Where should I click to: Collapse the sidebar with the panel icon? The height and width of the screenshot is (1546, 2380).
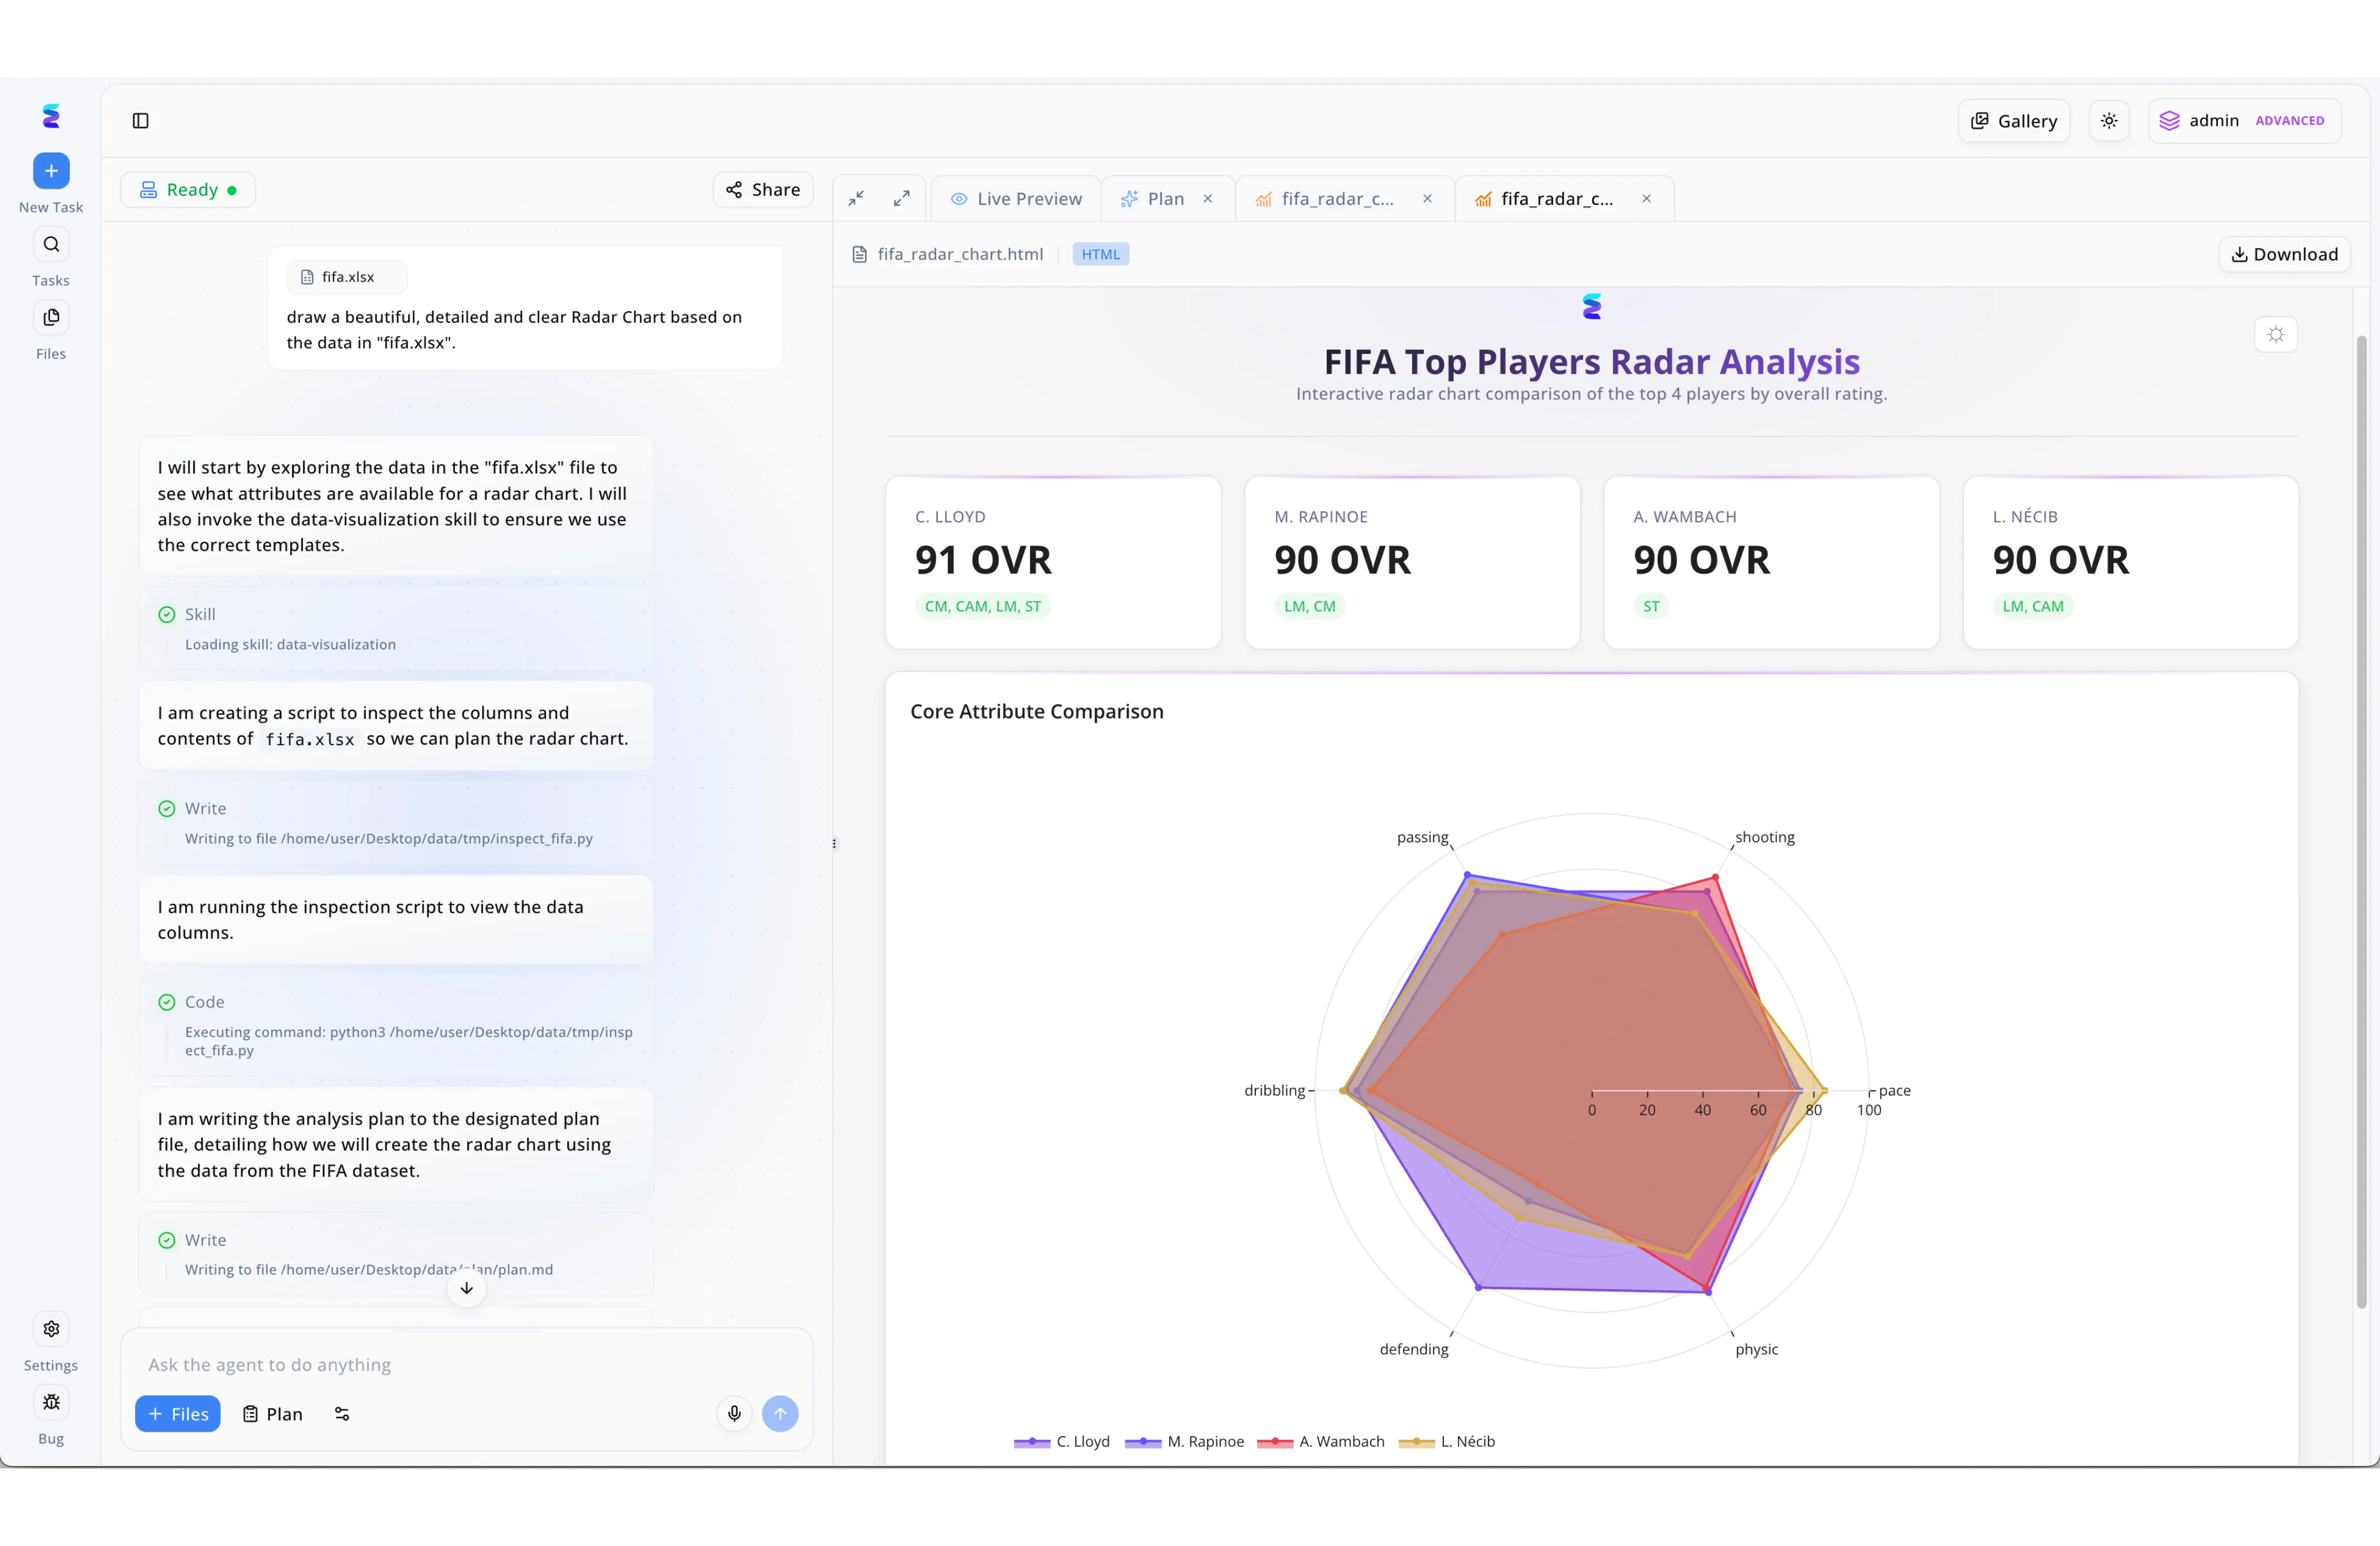(x=139, y=120)
